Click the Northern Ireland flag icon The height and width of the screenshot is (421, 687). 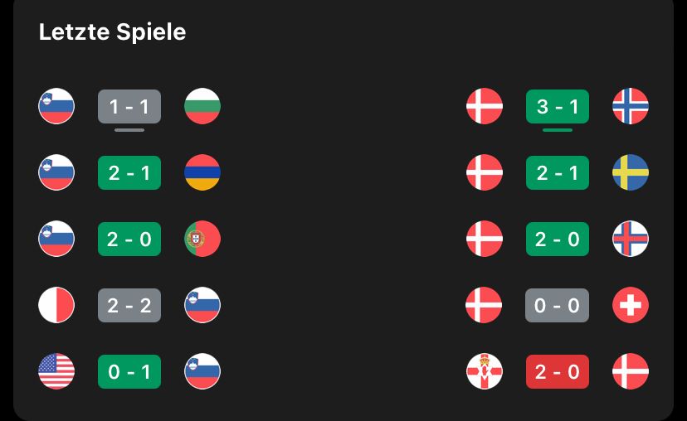click(485, 371)
